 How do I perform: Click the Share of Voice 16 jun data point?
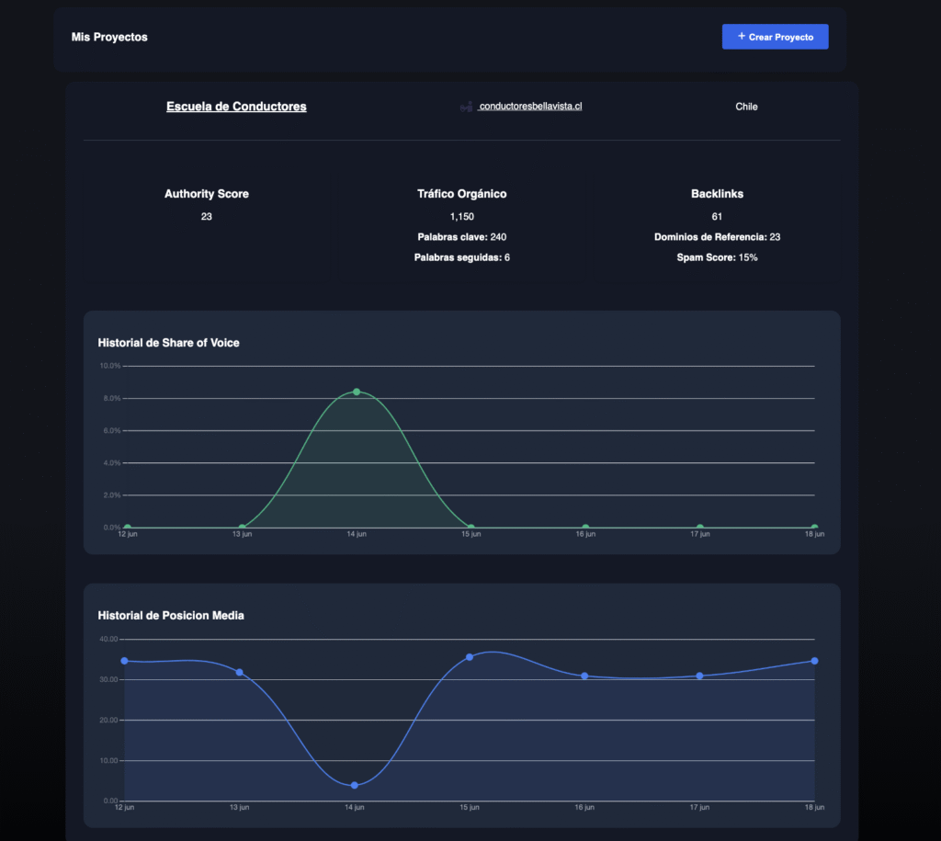pyautogui.click(x=585, y=528)
